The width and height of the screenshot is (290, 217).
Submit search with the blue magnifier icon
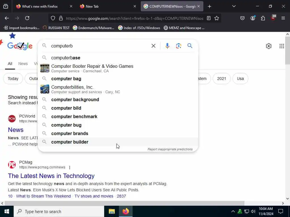190,46
